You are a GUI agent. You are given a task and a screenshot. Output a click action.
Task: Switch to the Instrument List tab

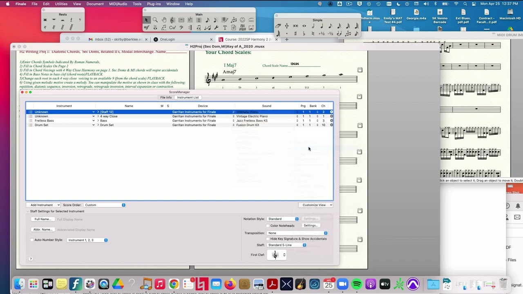click(x=188, y=98)
